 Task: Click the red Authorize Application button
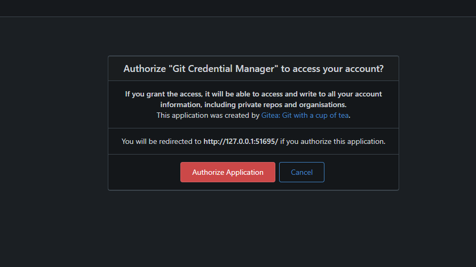[x=227, y=172]
